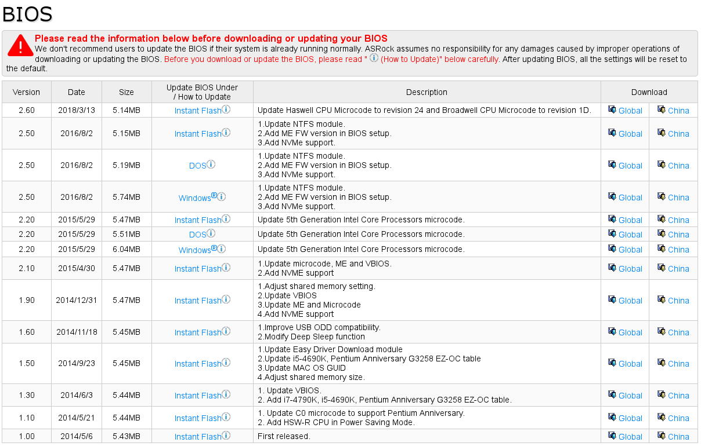Click the date cell '2018/3/13'

[77, 110]
